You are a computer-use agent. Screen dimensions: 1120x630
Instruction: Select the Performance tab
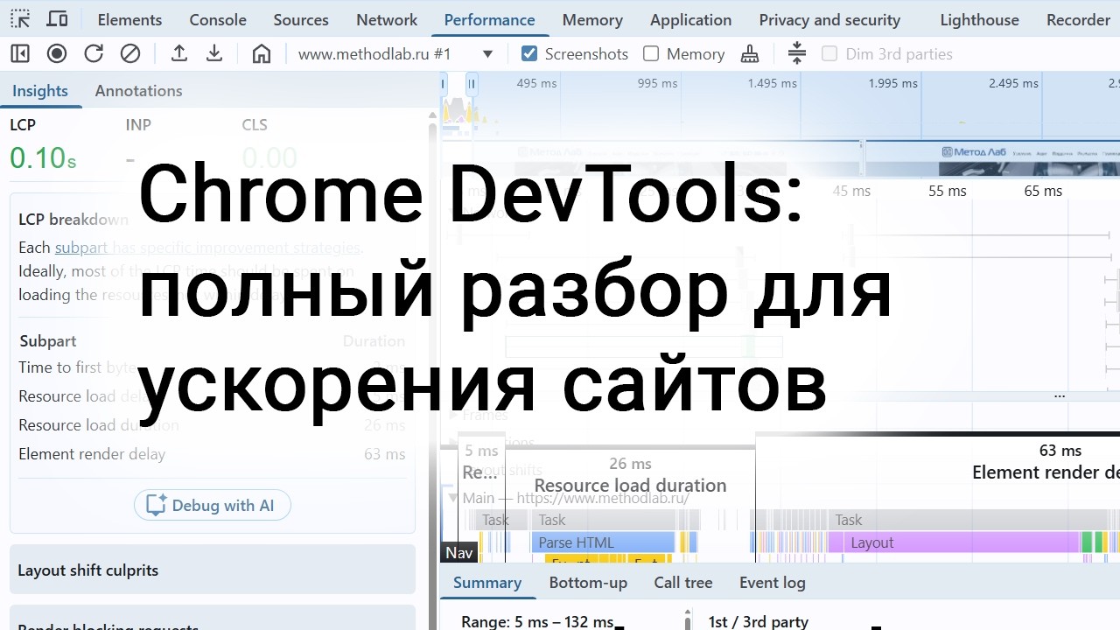pos(489,19)
